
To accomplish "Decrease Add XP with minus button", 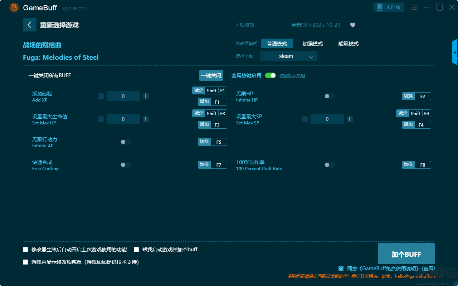I will coord(101,96).
